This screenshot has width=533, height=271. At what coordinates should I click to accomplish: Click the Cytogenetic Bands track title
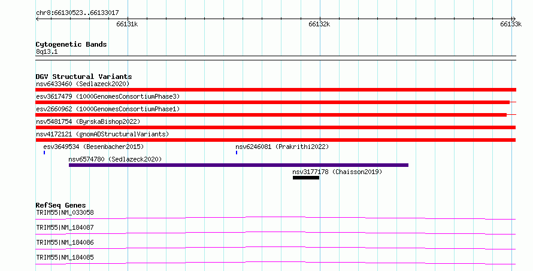coord(71,44)
